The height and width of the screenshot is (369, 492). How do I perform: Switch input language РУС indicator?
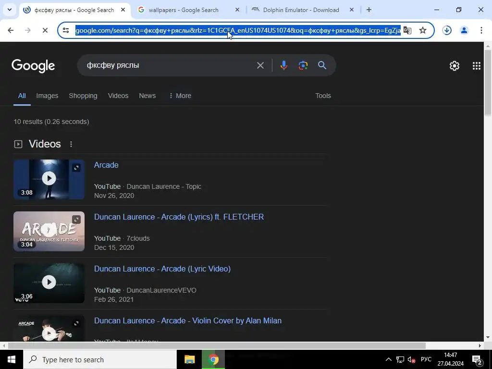426,359
